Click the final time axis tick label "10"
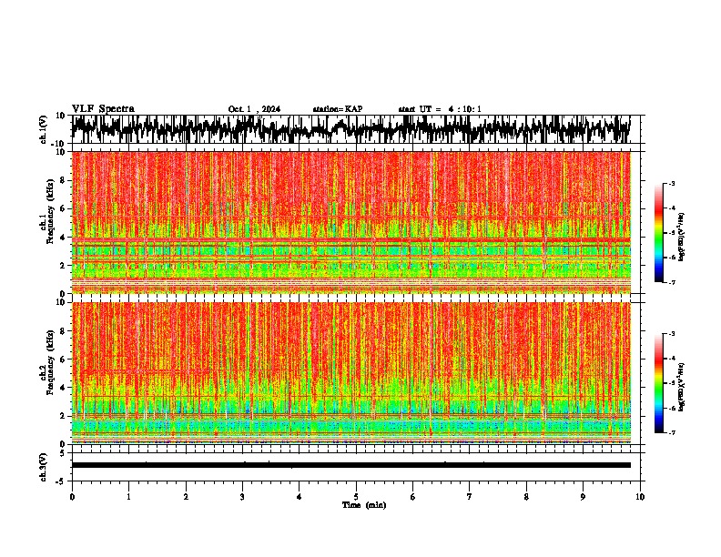This screenshot has width=721, height=557. 640,497
